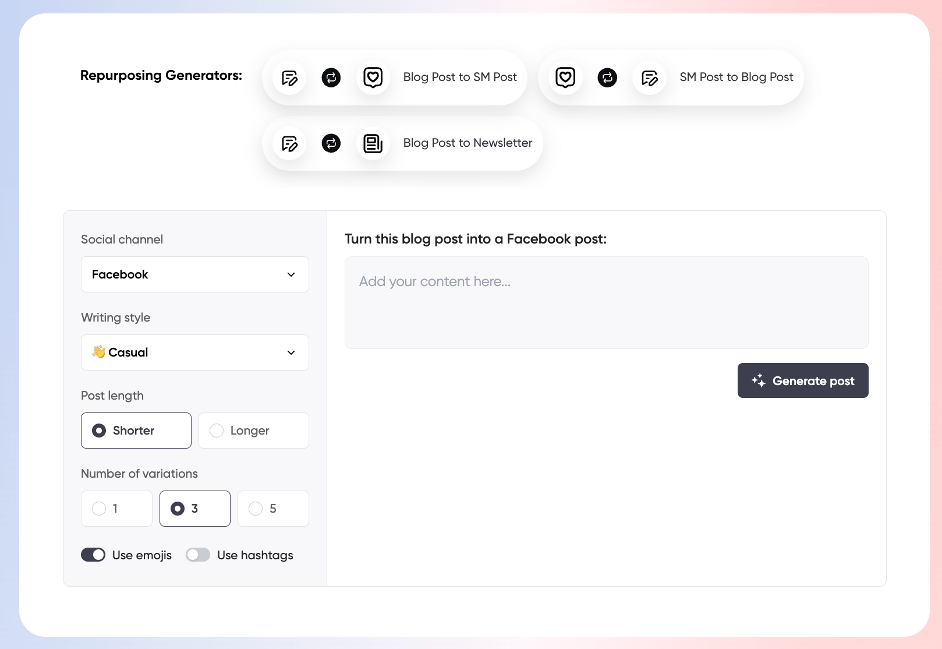Screen dimensions: 942x649
Task: Disable the Use emojis toggle
Action: click(93, 555)
